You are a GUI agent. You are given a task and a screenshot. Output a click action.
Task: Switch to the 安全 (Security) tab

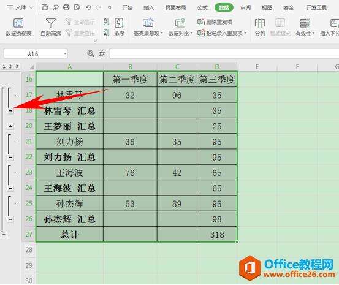coord(288,7)
